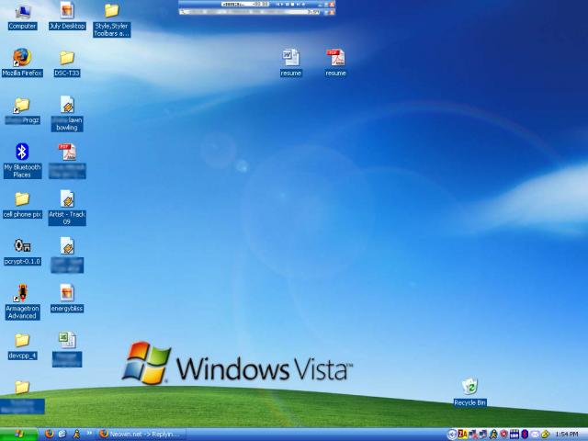588x441 pixels.
Task: Expand the Quick Launch overflow chevron
Action: coord(90,434)
